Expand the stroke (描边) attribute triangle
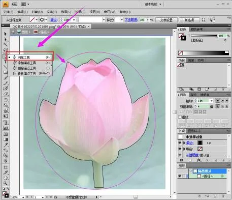Image resolution: width=232 pixels, height=200 pixels. tap(184, 143)
